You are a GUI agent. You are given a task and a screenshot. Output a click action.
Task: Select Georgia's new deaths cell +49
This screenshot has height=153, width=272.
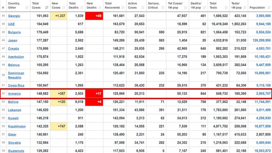(x=94, y=16)
